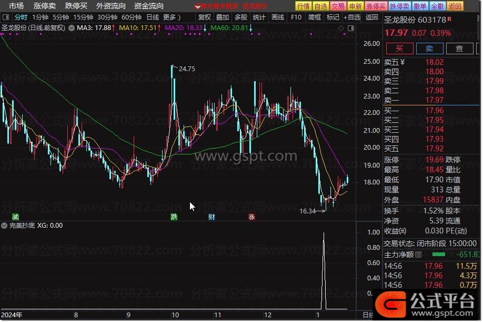Screen dimensions: 483x322
Task: Toggle right panel icon beside diamond marker
Action: pyautogui.click(x=351, y=28)
